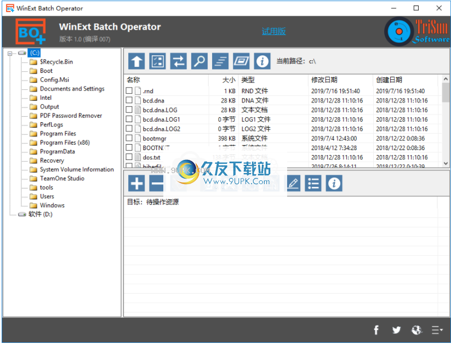
Task: Tick checkbox for bcd.dna.LOG2
Action: tap(129, 129)
